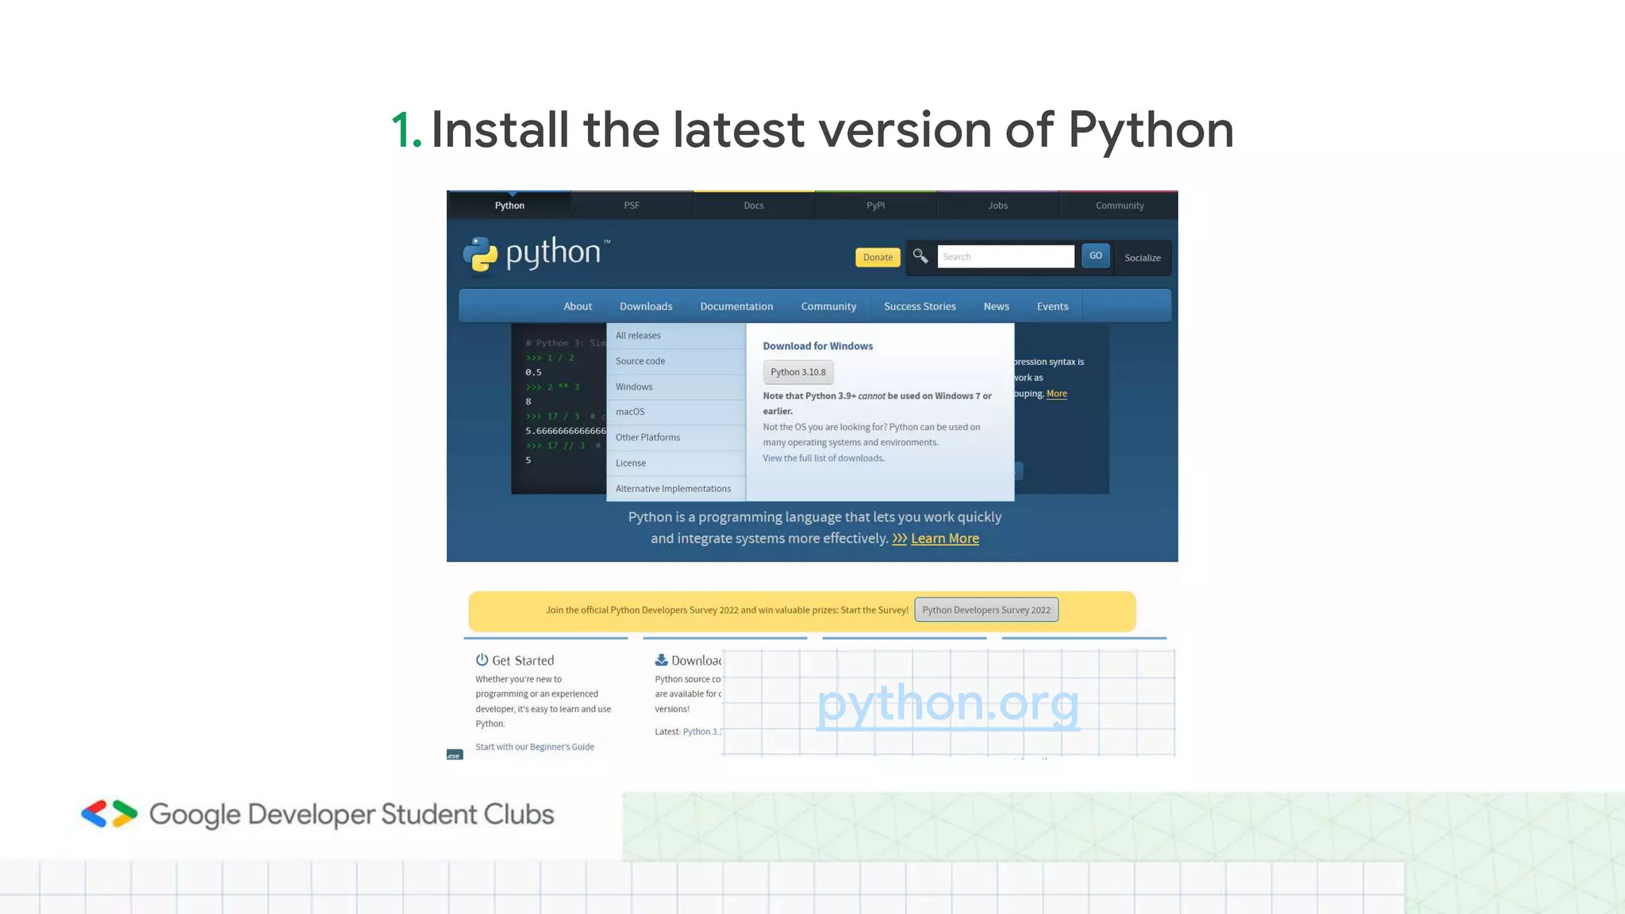Click the Get Started power icon
The height and width of the screenshot is (914, 1625).
pos(482,660)
